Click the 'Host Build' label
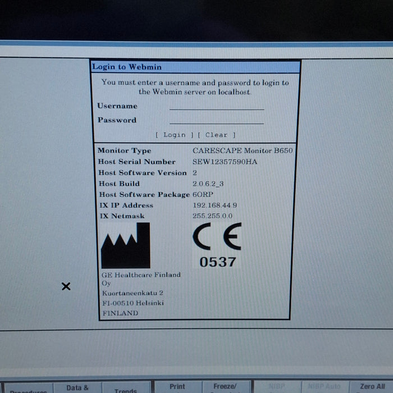Screen dimensions: 393x393 tap(119, 184)
